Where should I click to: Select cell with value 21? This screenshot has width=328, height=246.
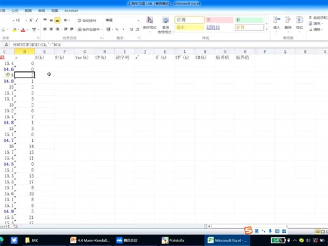pyautogui.click(x=25, y=217)
